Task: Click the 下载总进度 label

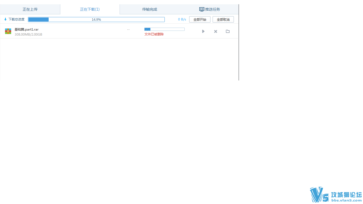Action: click(x=16, y=19)
